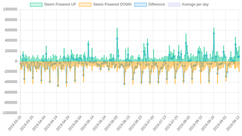Click the 2019-07-23 date label
Image resolution: width=242 pixels, height=136 pixels.
click(171, 123)
